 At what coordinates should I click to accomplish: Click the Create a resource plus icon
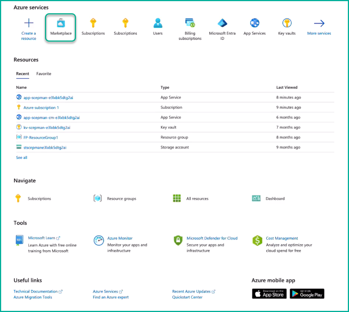click(x=29, y=23)
